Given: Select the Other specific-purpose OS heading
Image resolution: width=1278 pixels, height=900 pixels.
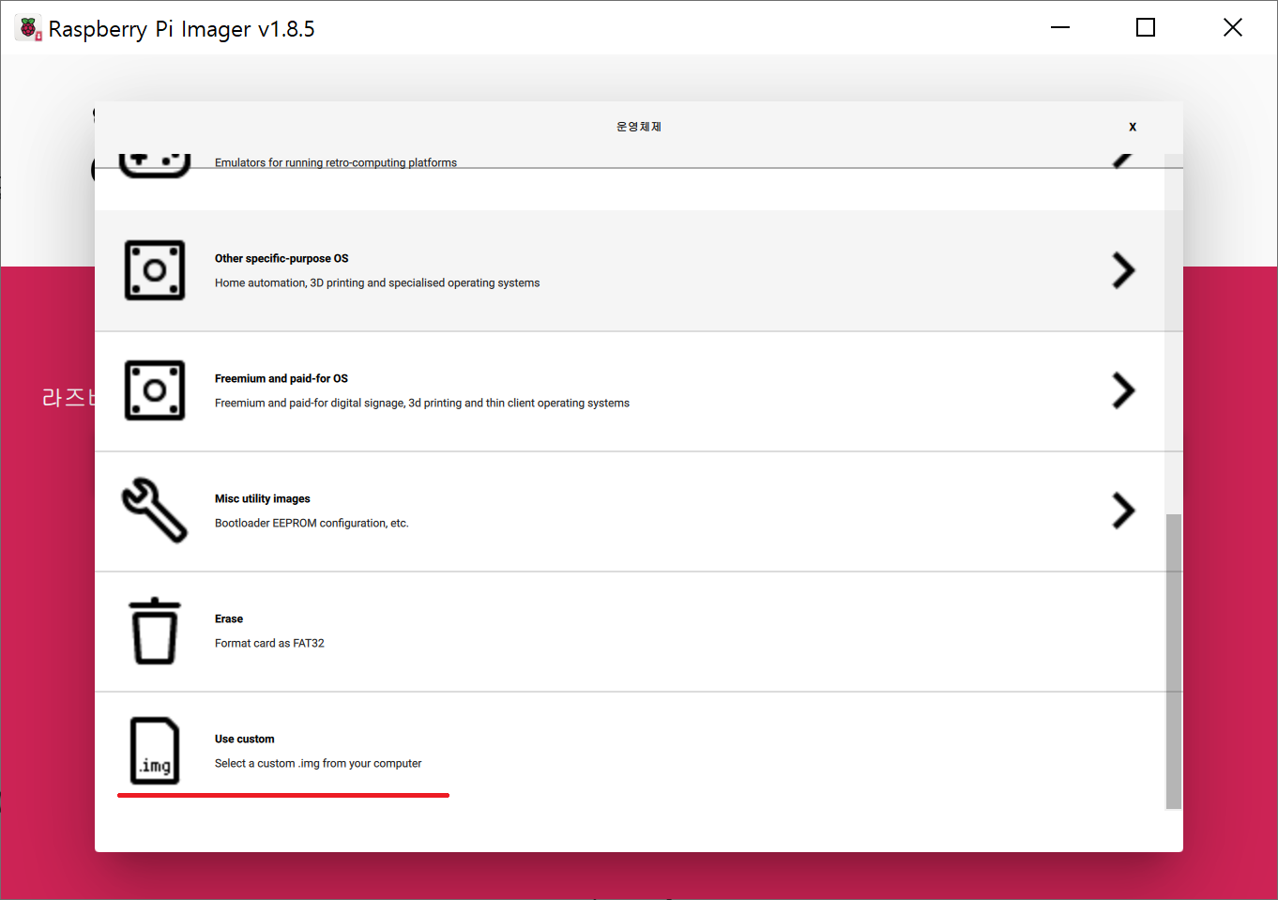Looking at the screenshot, I should [281, 258].
